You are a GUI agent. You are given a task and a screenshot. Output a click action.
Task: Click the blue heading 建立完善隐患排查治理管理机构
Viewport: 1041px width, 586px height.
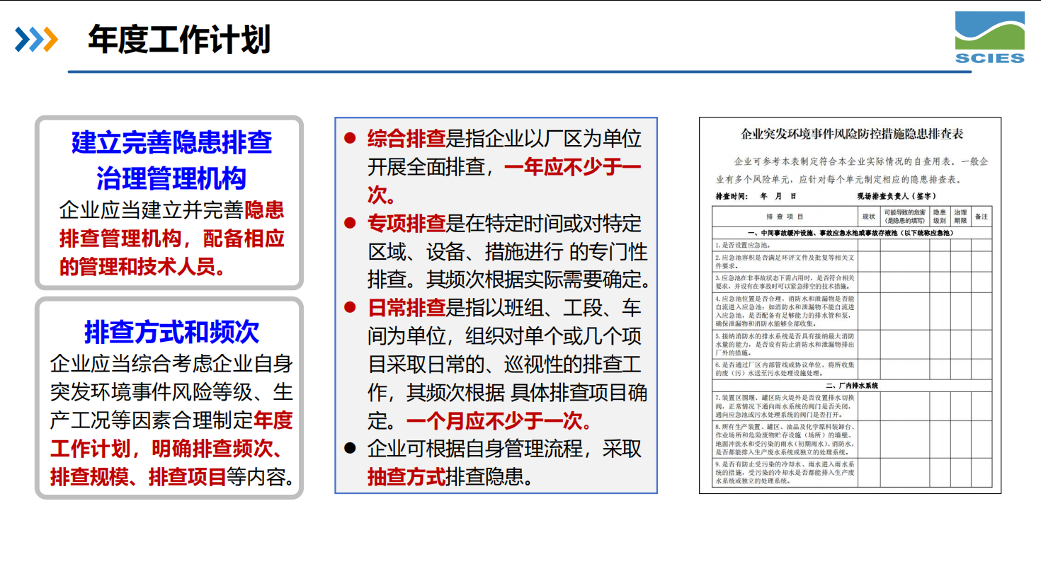[171, 160]
